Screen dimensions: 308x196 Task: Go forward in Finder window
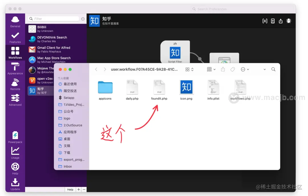point(105,69)
